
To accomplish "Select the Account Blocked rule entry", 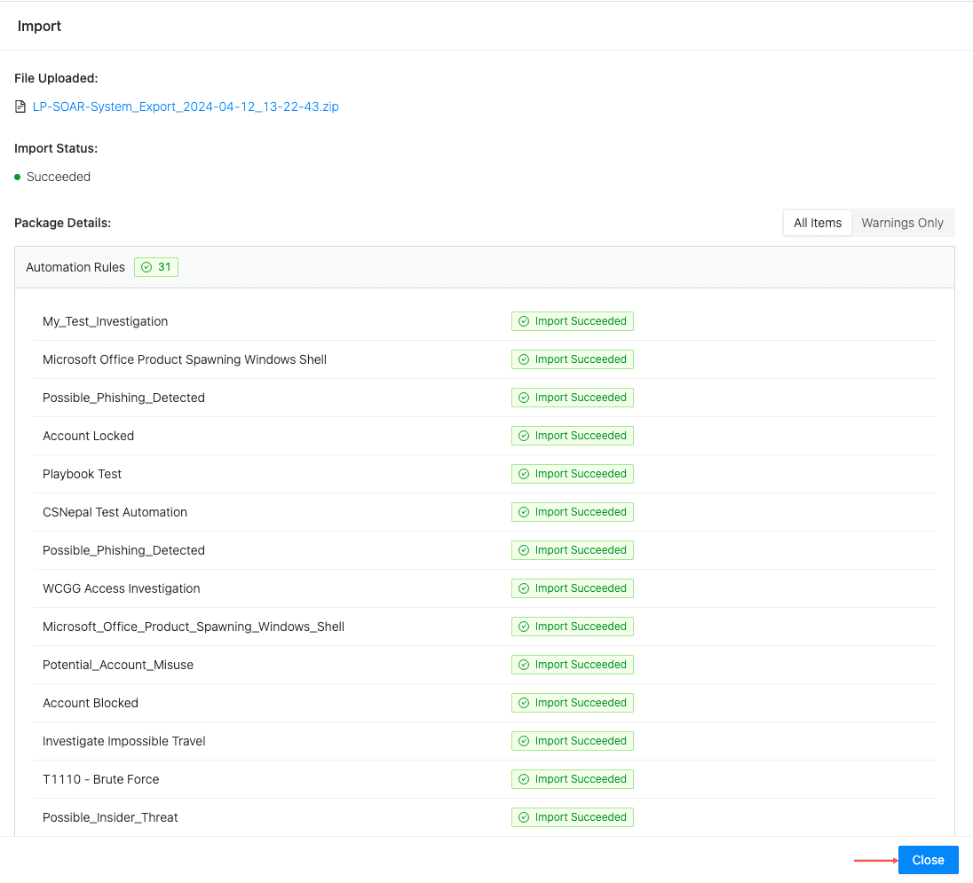I will [91, 703].
